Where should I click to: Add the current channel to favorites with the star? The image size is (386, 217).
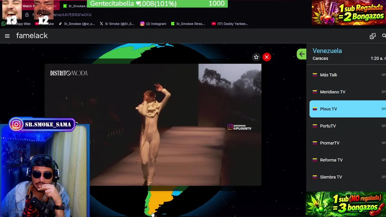tap(256, 57)
